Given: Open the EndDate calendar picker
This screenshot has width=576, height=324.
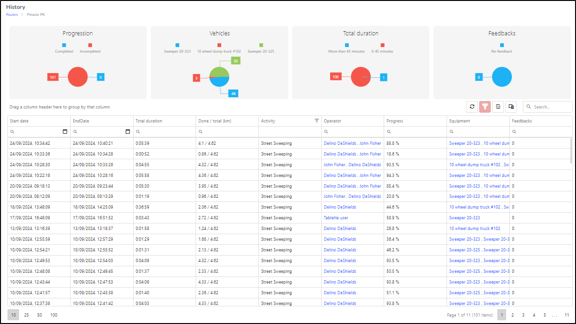Looking at the screenshot, I should point(128,132).
